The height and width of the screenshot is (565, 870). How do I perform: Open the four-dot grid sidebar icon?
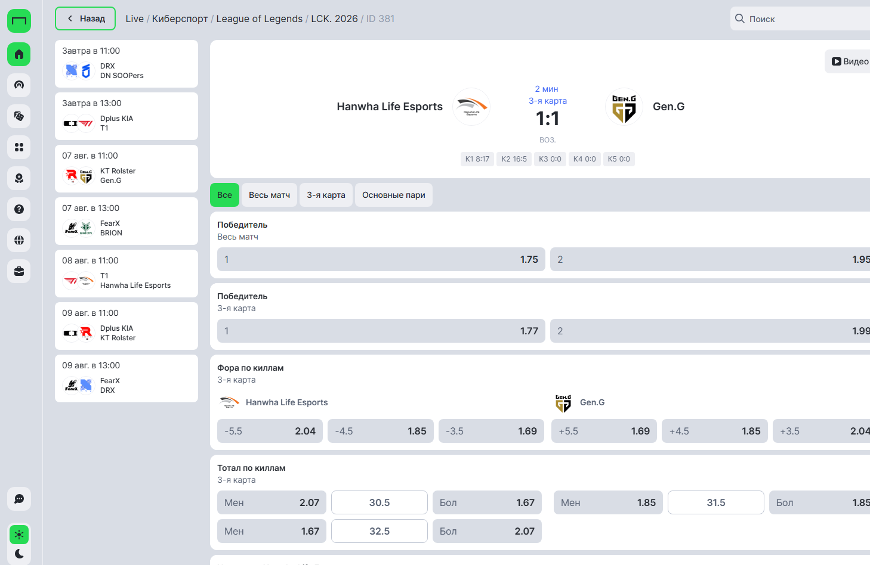coord(19,147)
